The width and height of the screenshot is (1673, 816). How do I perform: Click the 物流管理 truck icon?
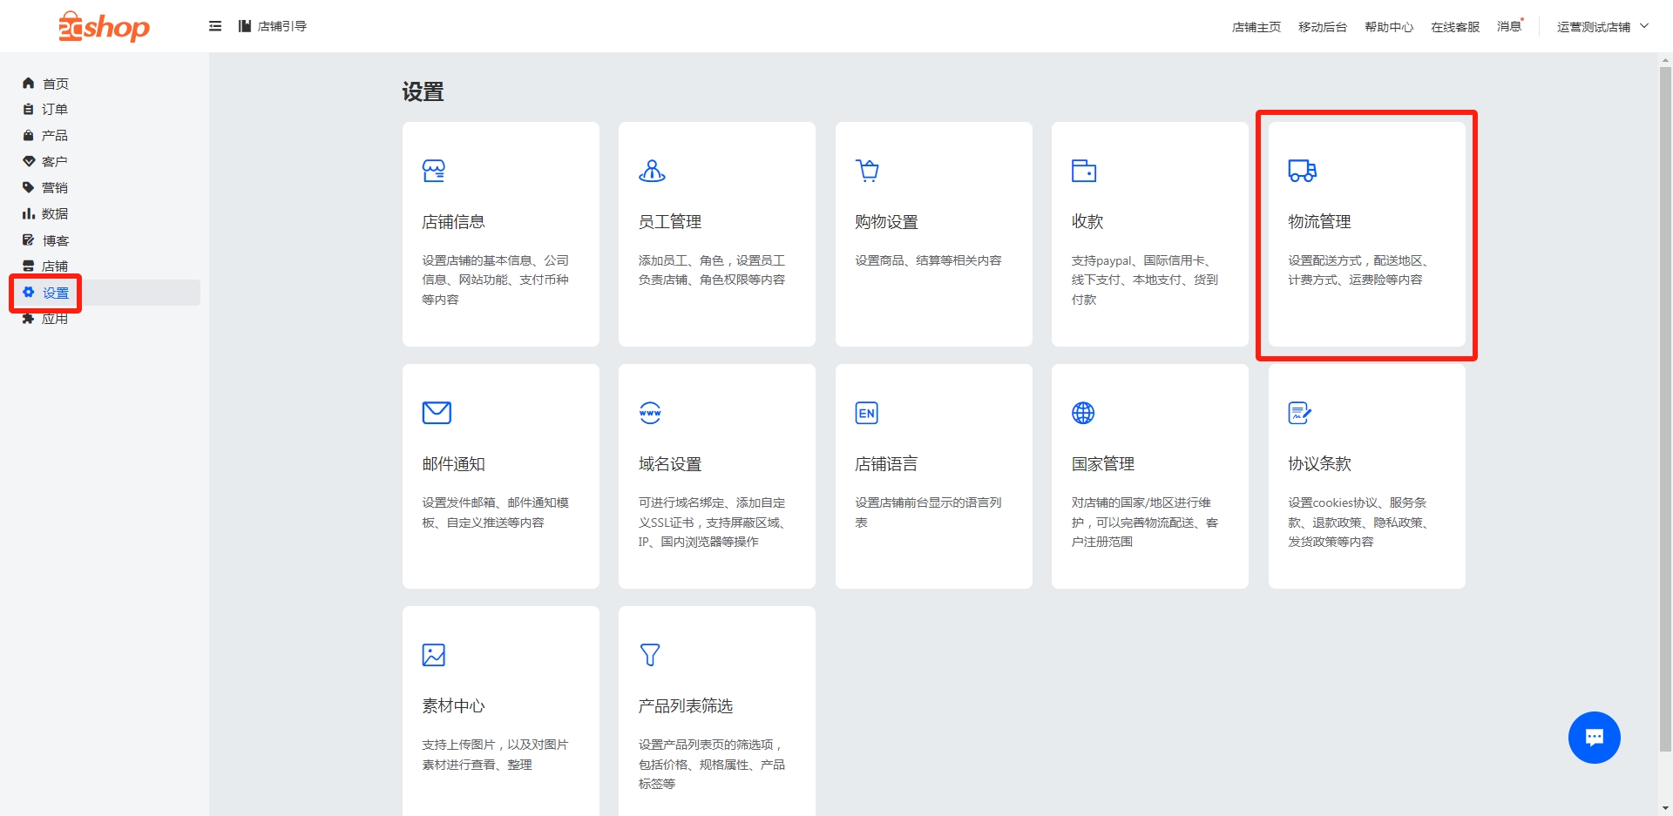click(x=1302, y=171)
